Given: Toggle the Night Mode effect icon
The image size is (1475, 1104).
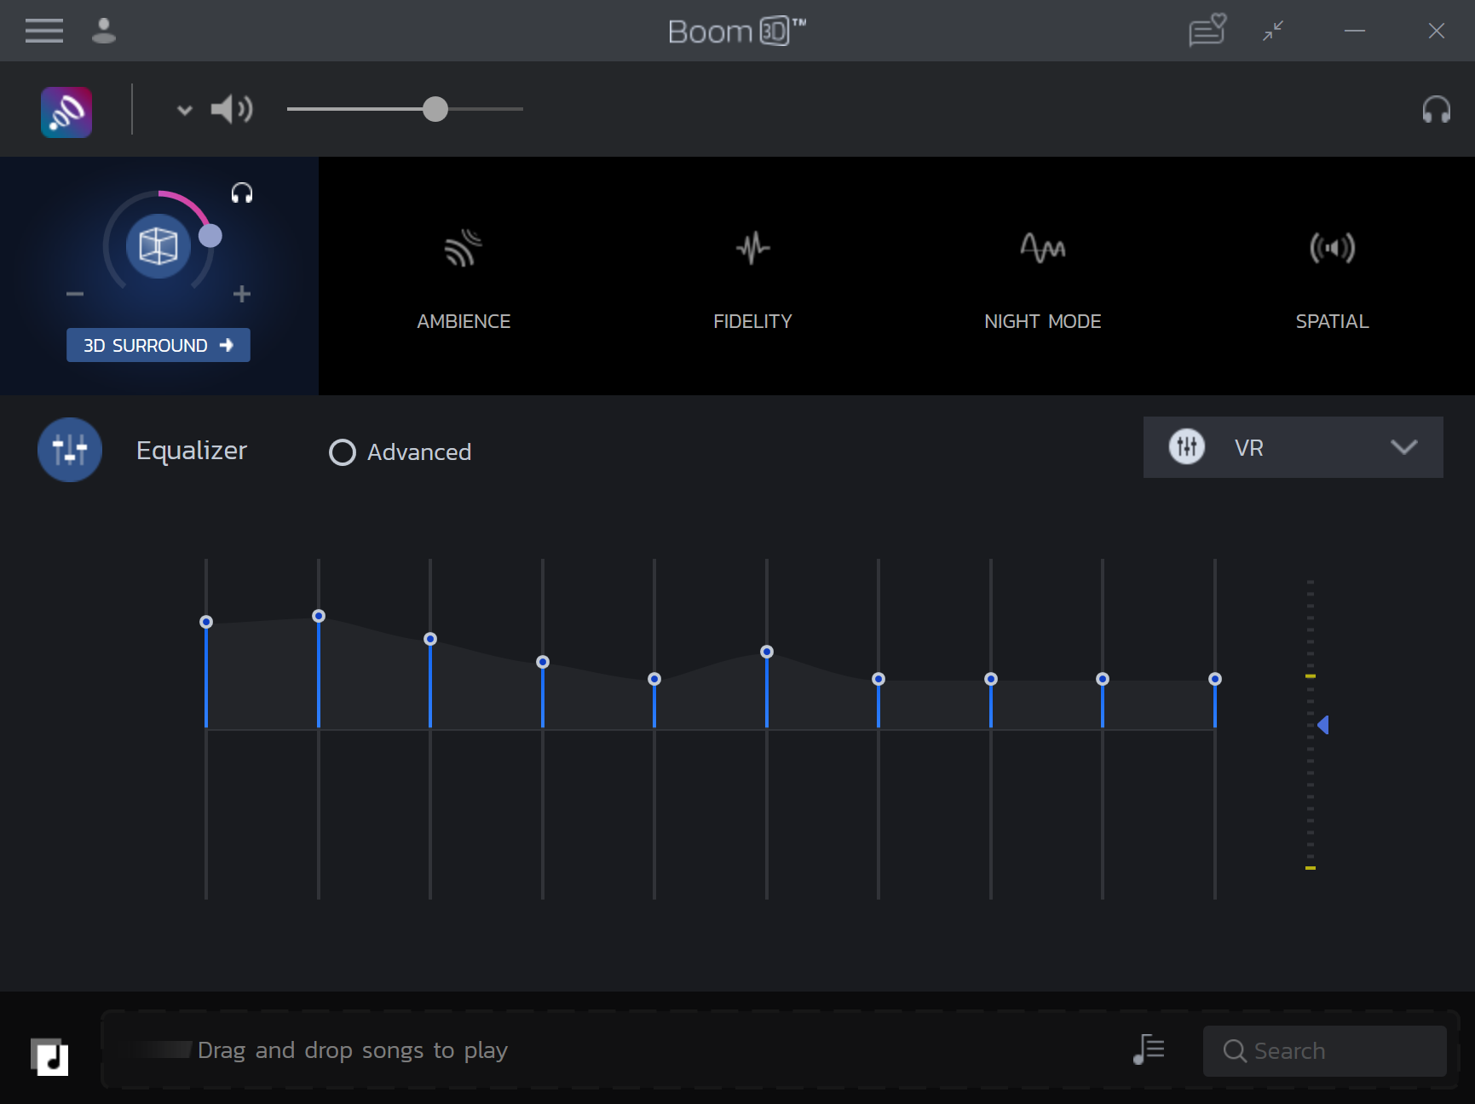Looking at the screenshot, I should 1043,248.
